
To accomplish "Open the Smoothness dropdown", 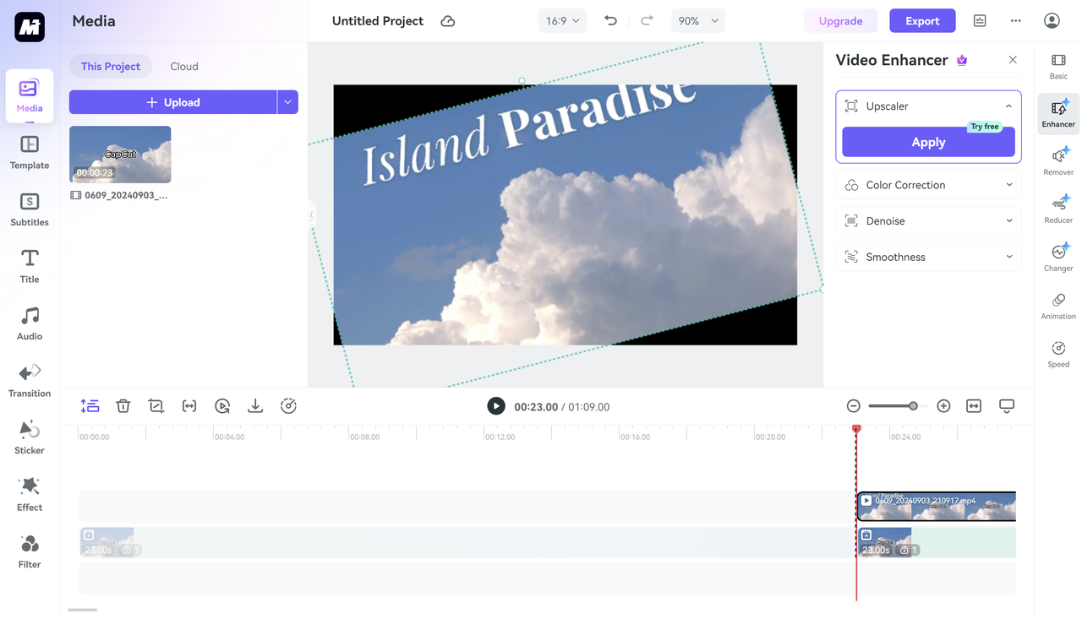I will click(927, 256).
